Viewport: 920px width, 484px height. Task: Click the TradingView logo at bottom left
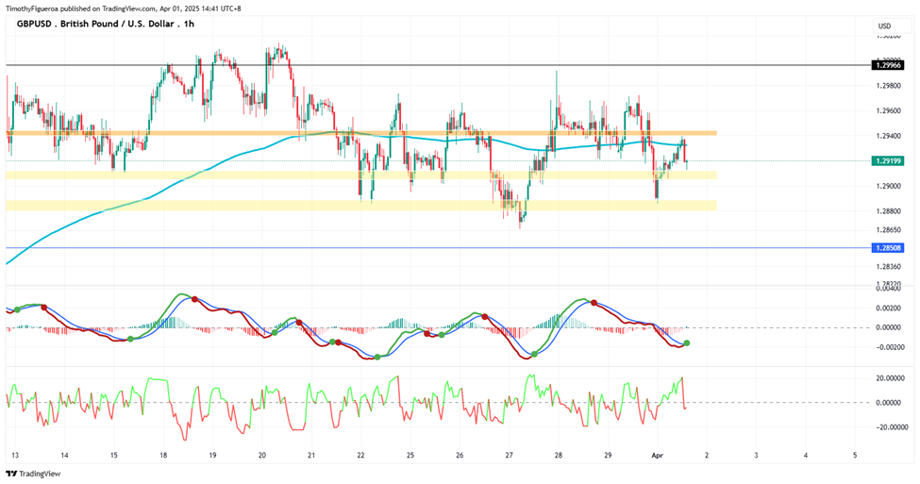point(33,474)
